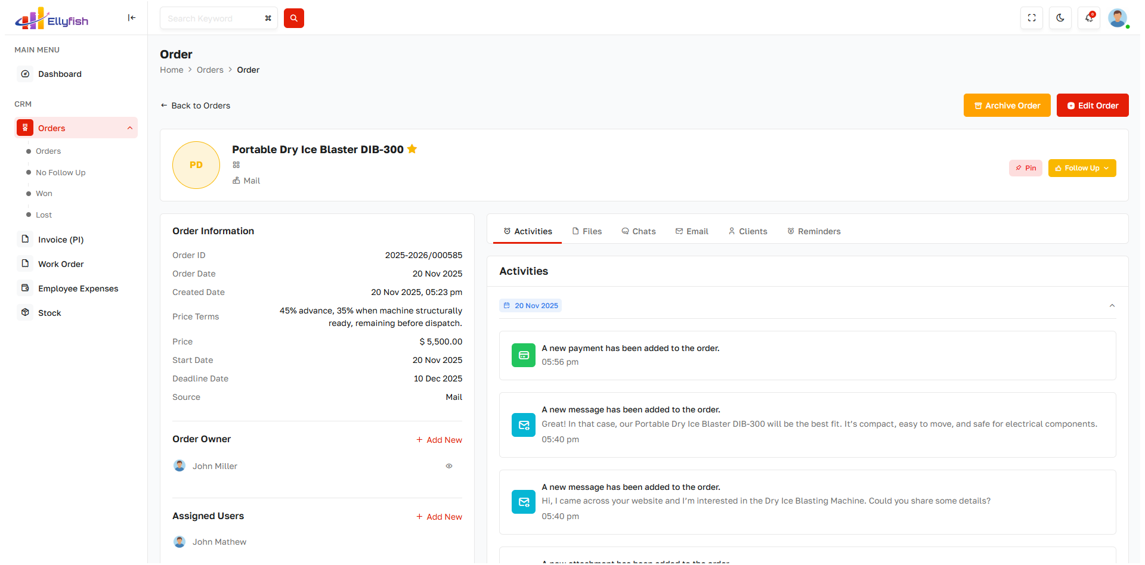
Task: Open the Reminders tab
Action: (813, 231)
